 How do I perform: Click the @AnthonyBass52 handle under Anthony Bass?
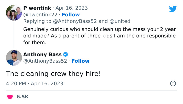pyautogui.click(x=45, y=61)
